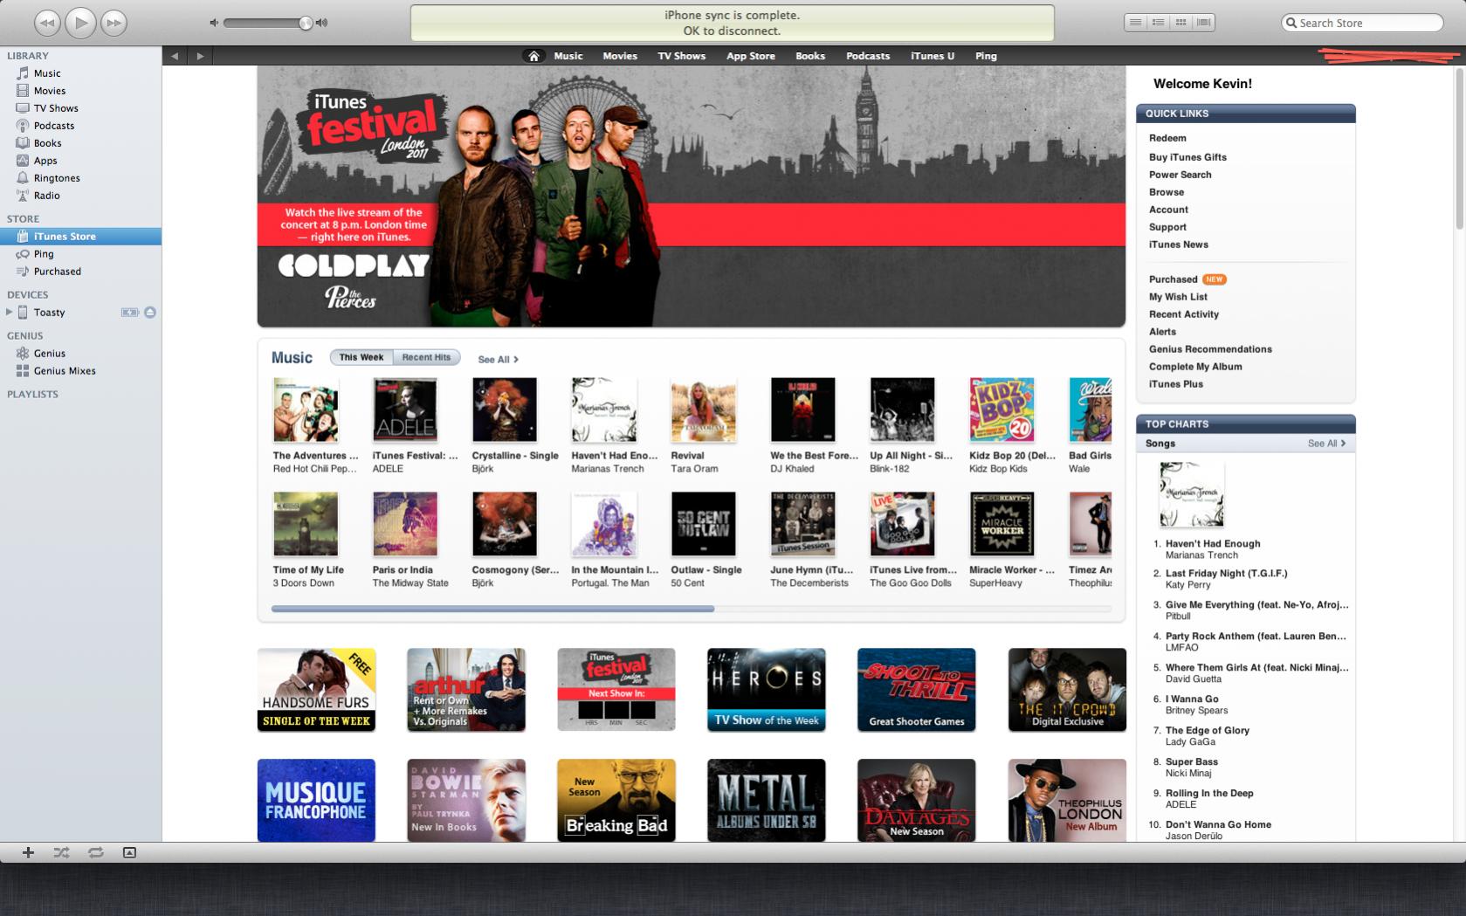1466x916 pixels.
Task: Open the Breaking Bad New Season tile
Action: click(616, 800)
